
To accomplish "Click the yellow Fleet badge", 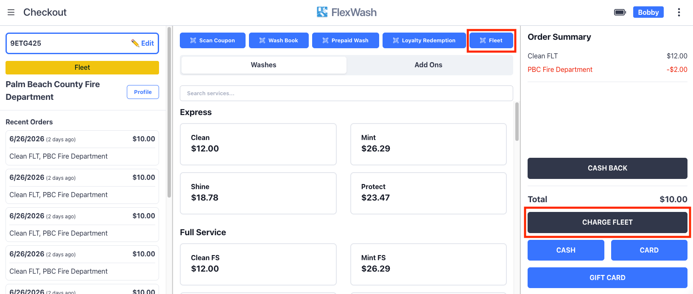I will coord(82,68).
